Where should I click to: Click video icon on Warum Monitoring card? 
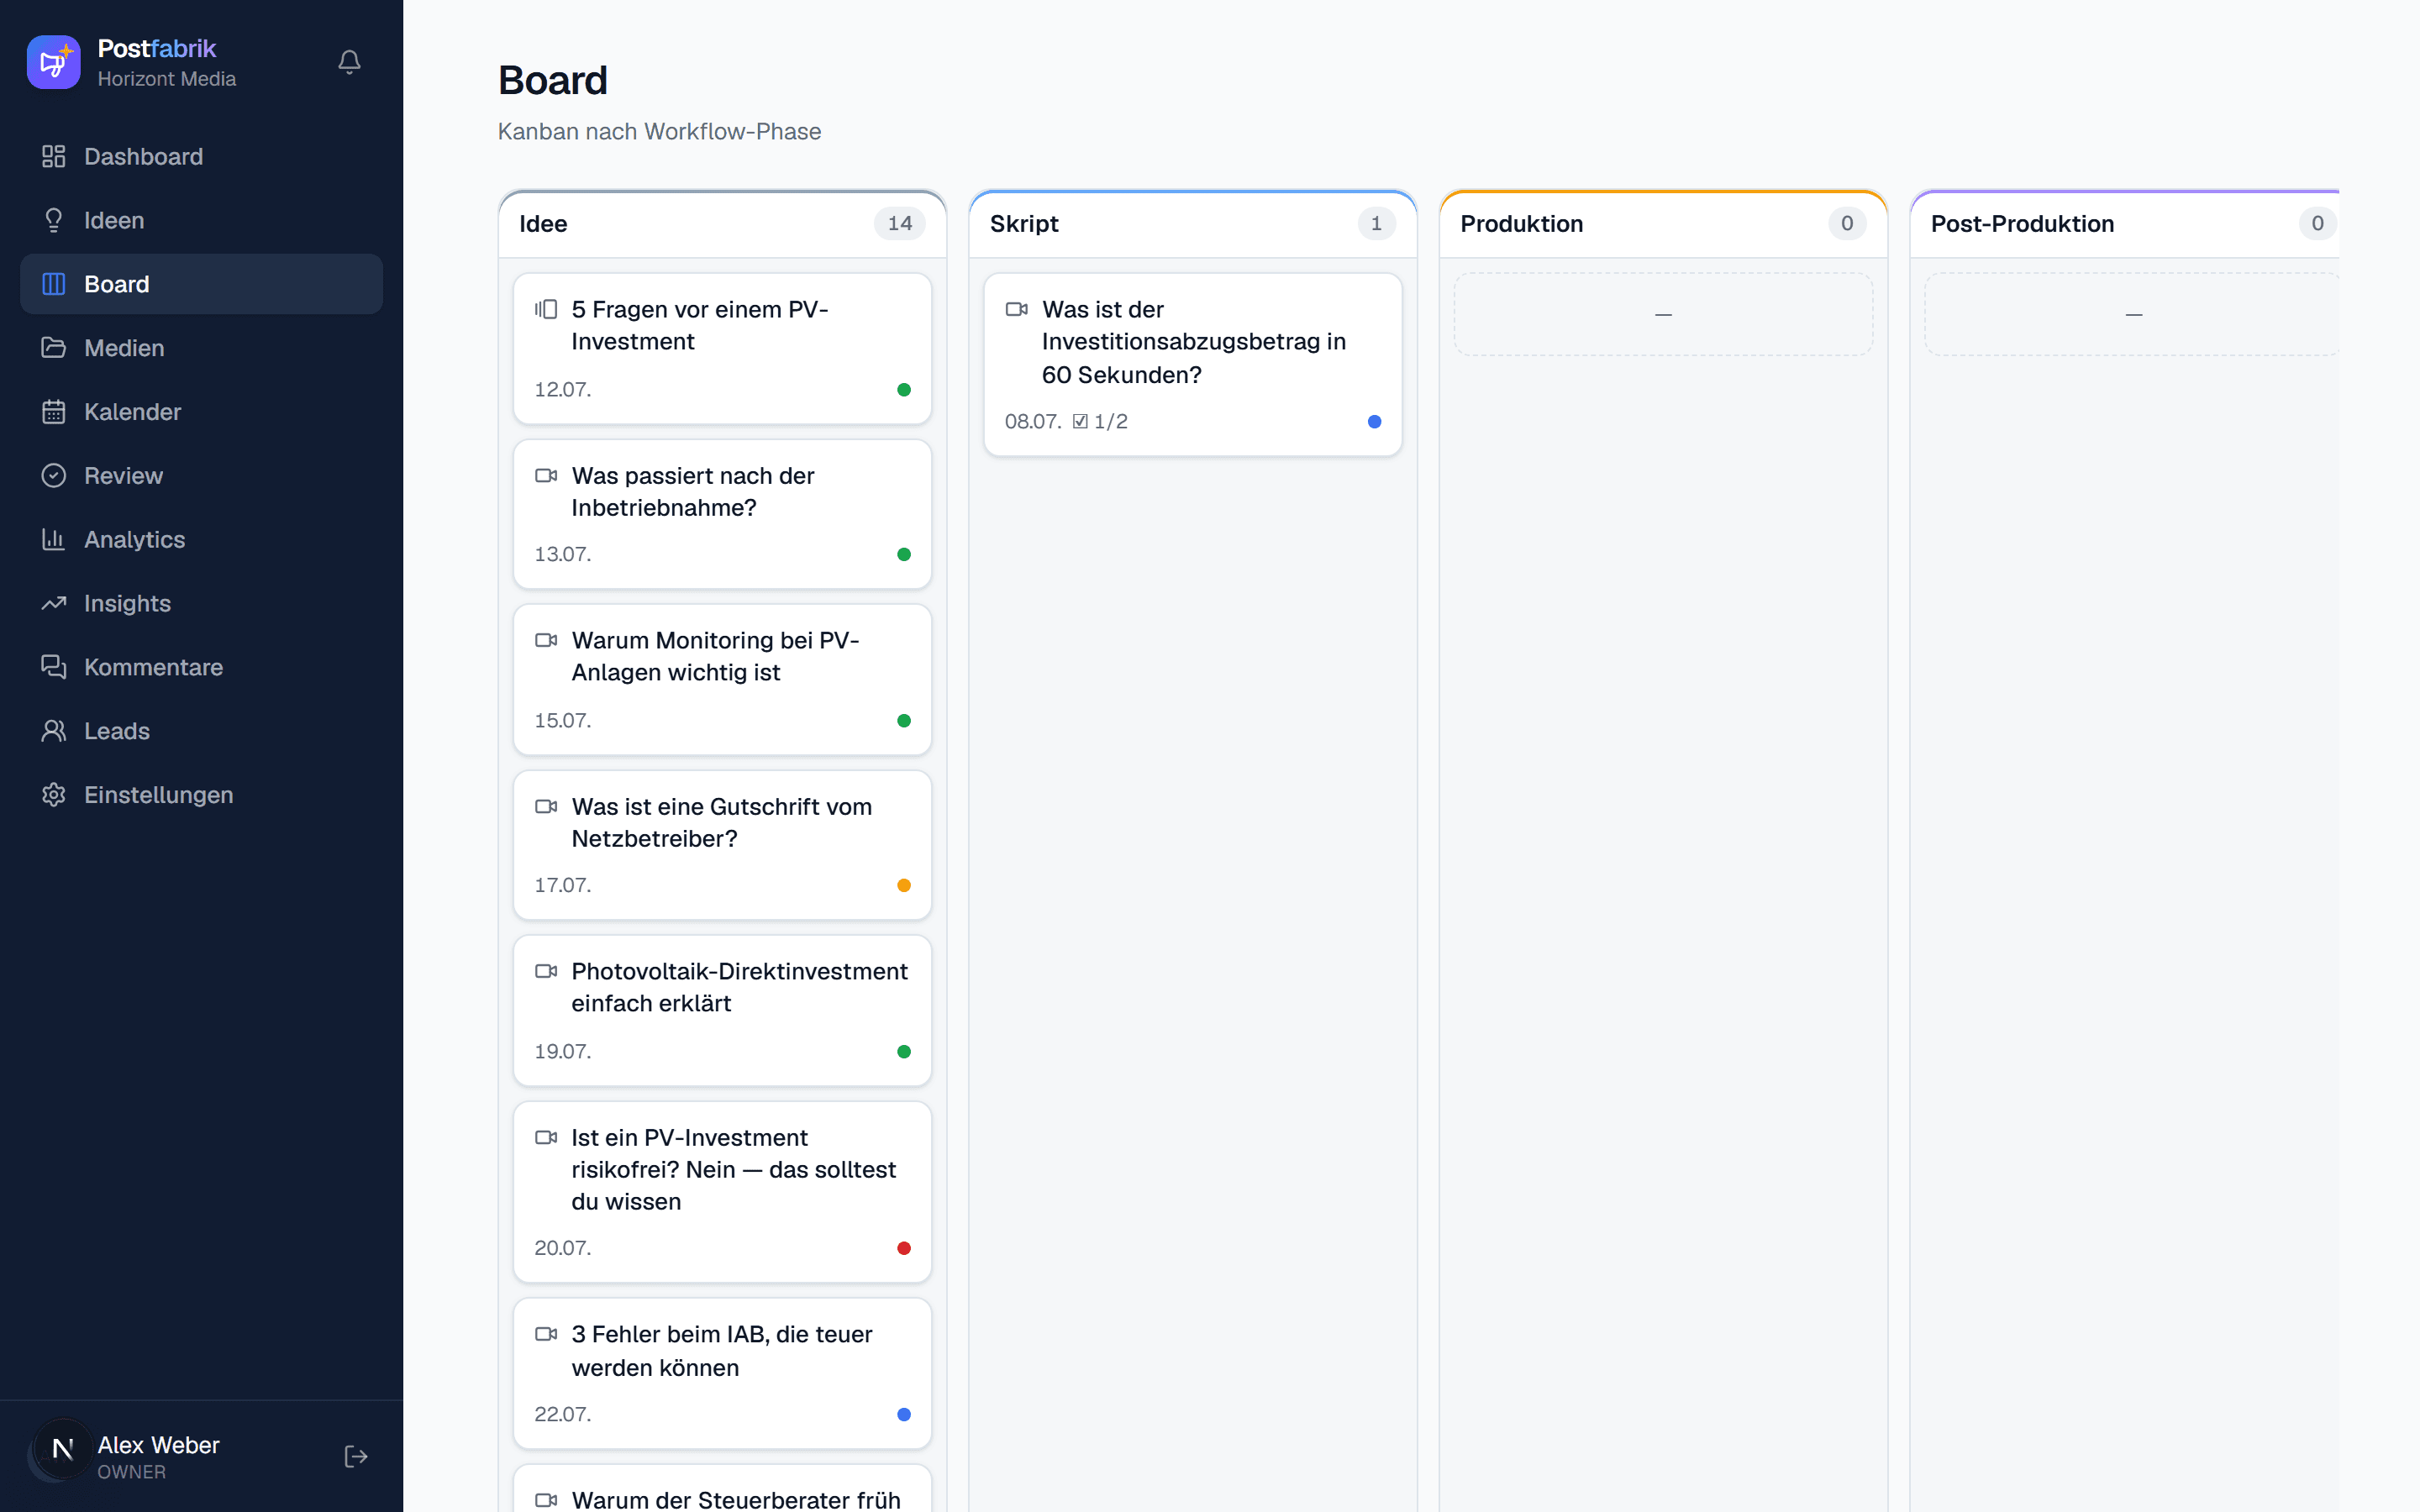coord(546,640)
